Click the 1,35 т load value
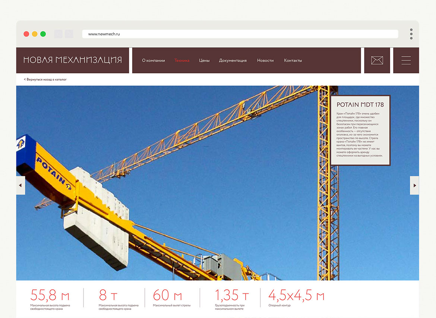Screen dimensions: 436x318 coord(232,295)
